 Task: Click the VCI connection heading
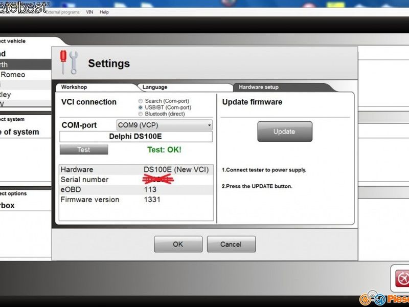pyautogui.click(x=88, y=102)
